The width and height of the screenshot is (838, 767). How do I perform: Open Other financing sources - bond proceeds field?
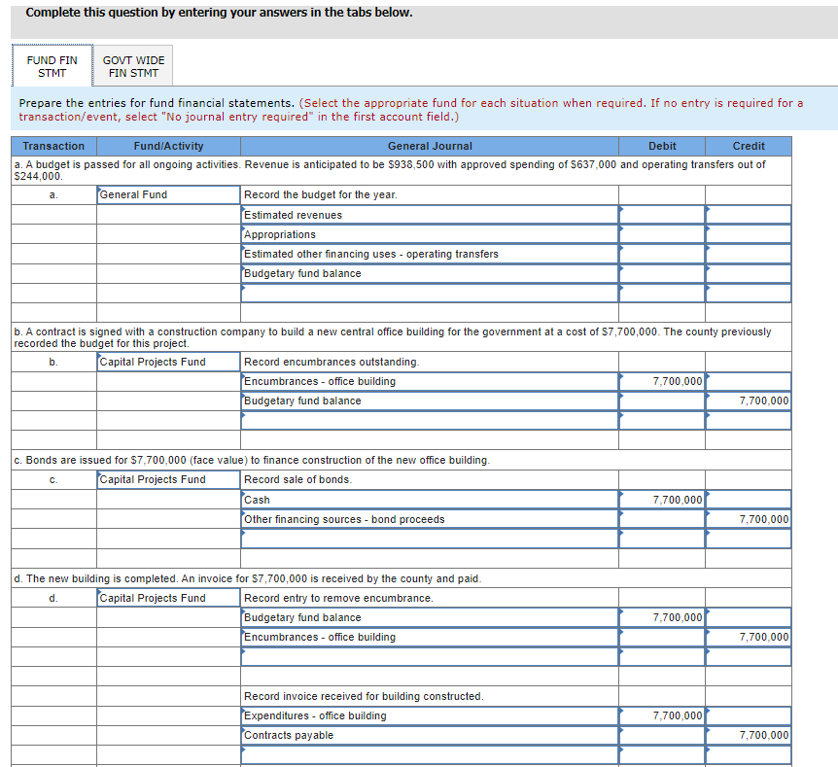(x=430, y=519)
